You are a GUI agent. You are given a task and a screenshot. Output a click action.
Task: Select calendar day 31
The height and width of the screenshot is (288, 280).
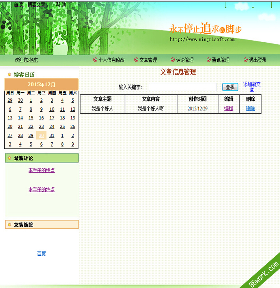(52, 135)
